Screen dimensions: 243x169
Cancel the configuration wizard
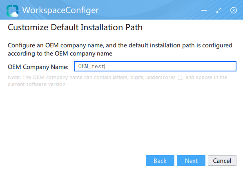pos(222,160)
